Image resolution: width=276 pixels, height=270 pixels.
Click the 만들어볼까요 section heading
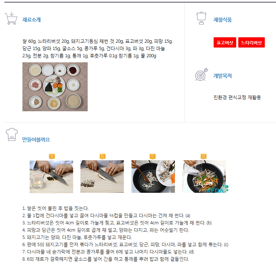click(x=36, y=140)
